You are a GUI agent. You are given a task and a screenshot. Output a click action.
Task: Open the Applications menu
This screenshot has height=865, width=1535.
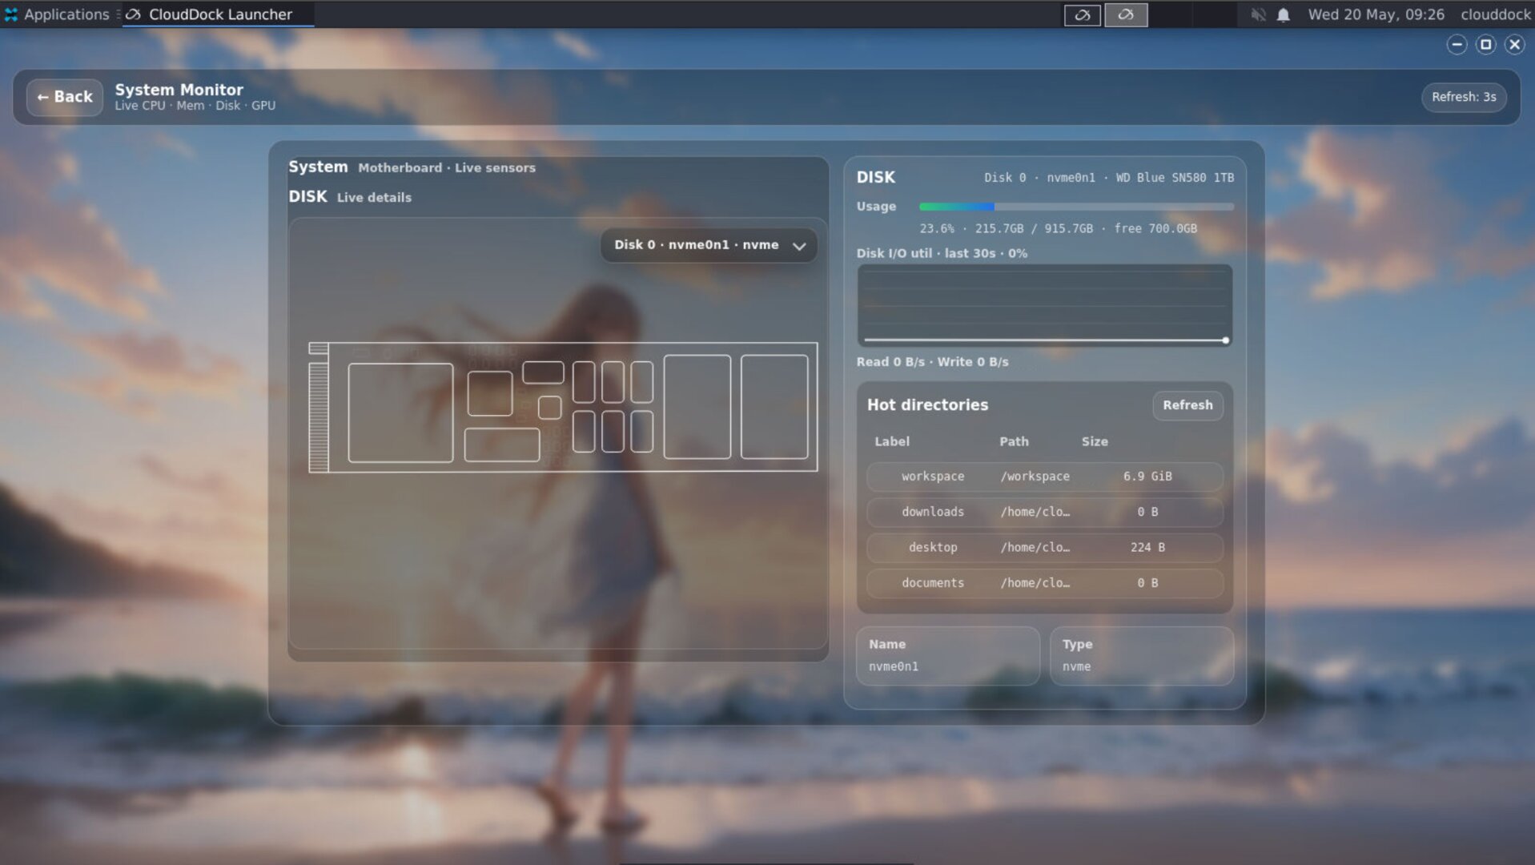[56, 14]
